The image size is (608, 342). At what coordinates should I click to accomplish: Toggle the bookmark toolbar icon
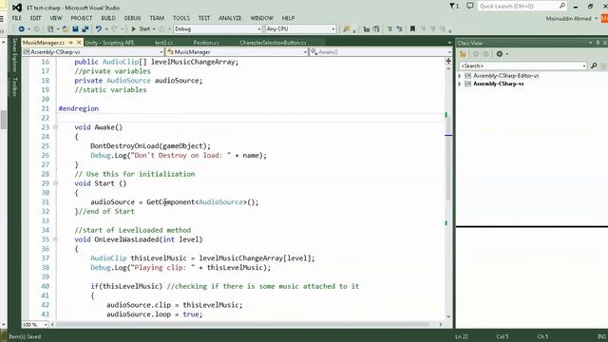[x=412, y=29]
